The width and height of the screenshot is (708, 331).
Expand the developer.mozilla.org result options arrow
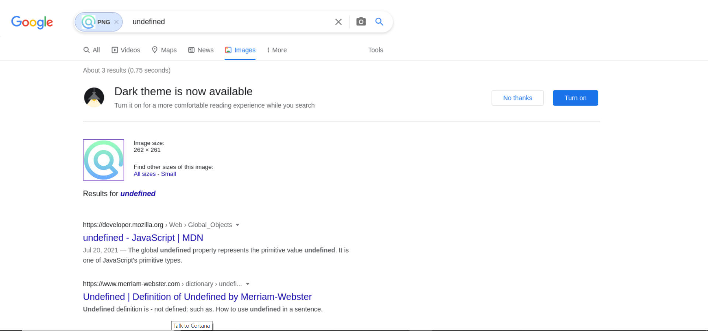[x=238, y=225]
